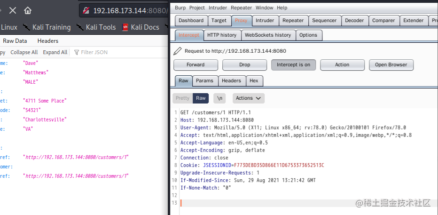
Task: Click the "Matthews" JSON value
Action: (x=36, y=72)
